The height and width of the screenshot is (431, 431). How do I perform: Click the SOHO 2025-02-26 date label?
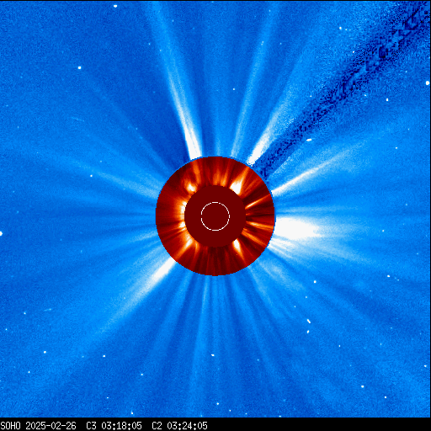pos(38,426)
